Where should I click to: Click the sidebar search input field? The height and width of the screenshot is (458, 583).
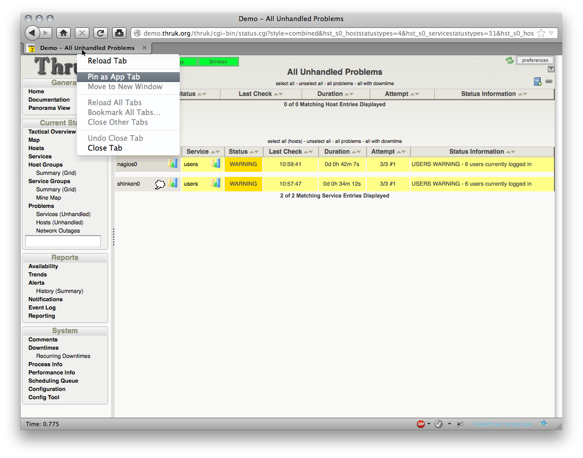pos(63,241)
